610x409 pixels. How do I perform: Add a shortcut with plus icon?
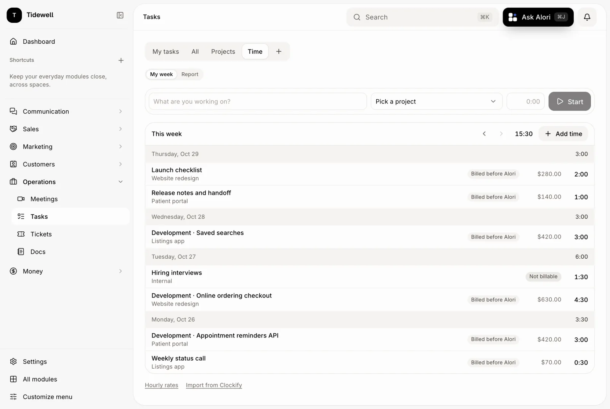tap(121, 60)
